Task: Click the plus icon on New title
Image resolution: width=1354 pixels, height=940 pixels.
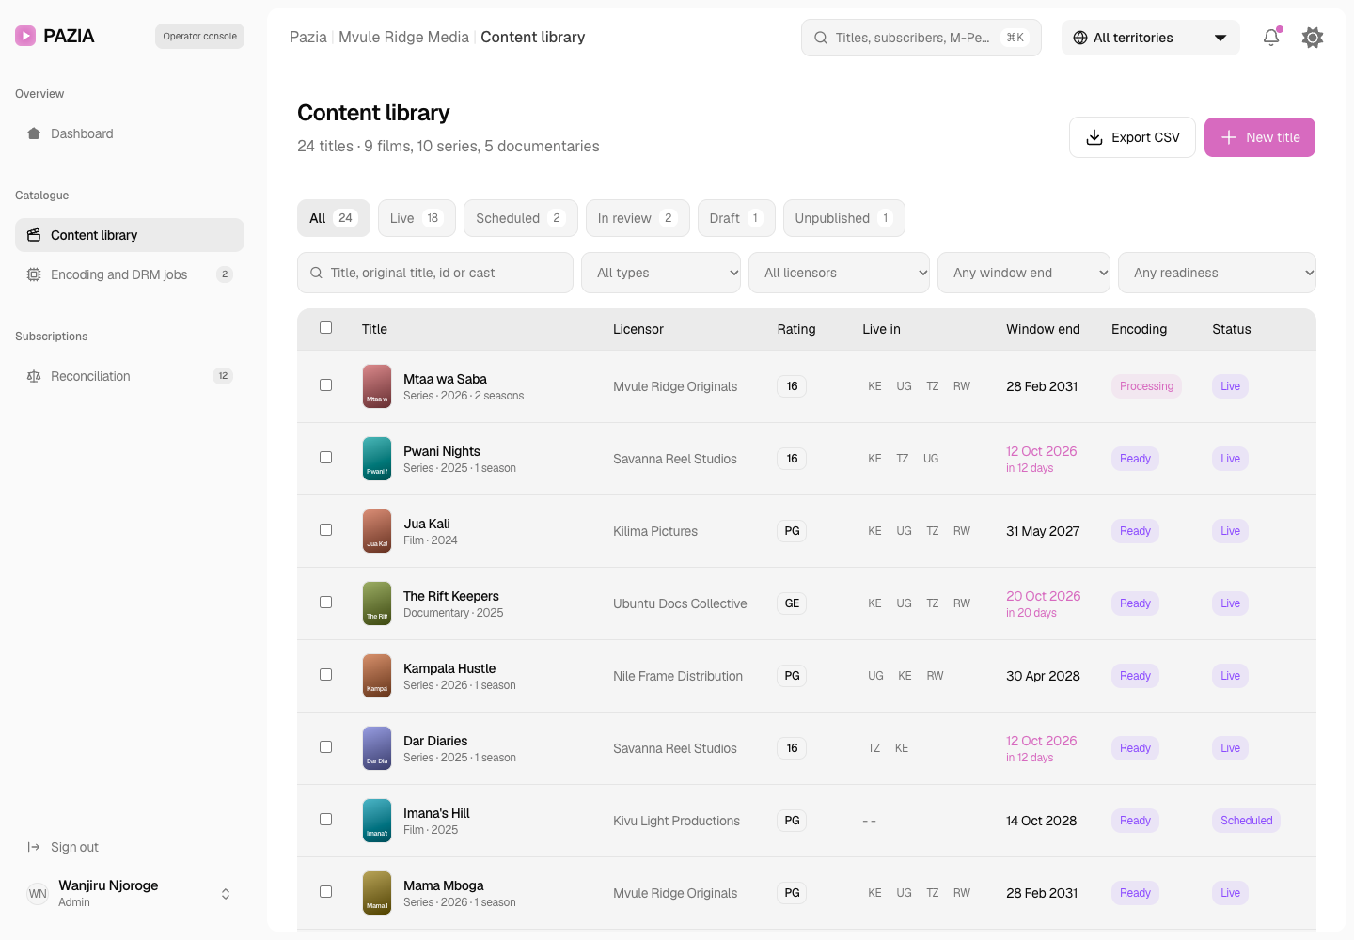Action: pyautogui.click(x=1229, y=137)
